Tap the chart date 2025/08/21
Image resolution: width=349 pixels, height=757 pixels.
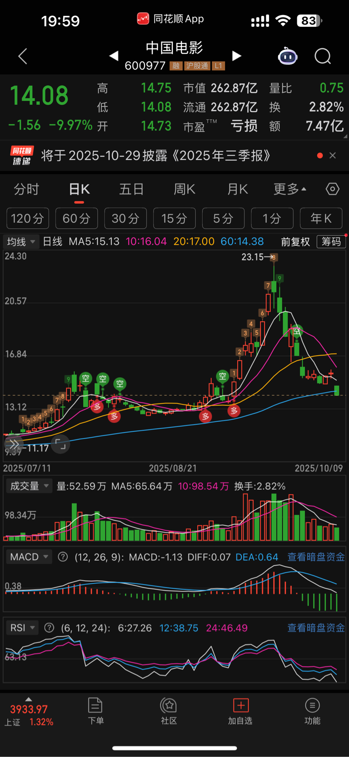[x=173, y=468]
